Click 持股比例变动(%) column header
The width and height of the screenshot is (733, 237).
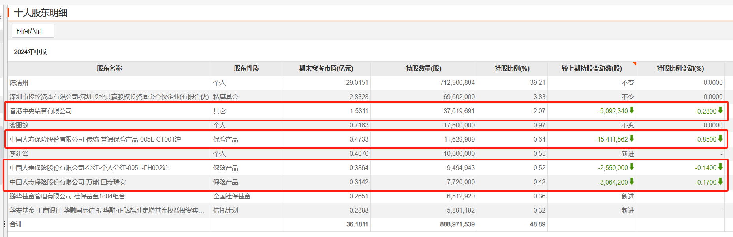tap(680, 69)
